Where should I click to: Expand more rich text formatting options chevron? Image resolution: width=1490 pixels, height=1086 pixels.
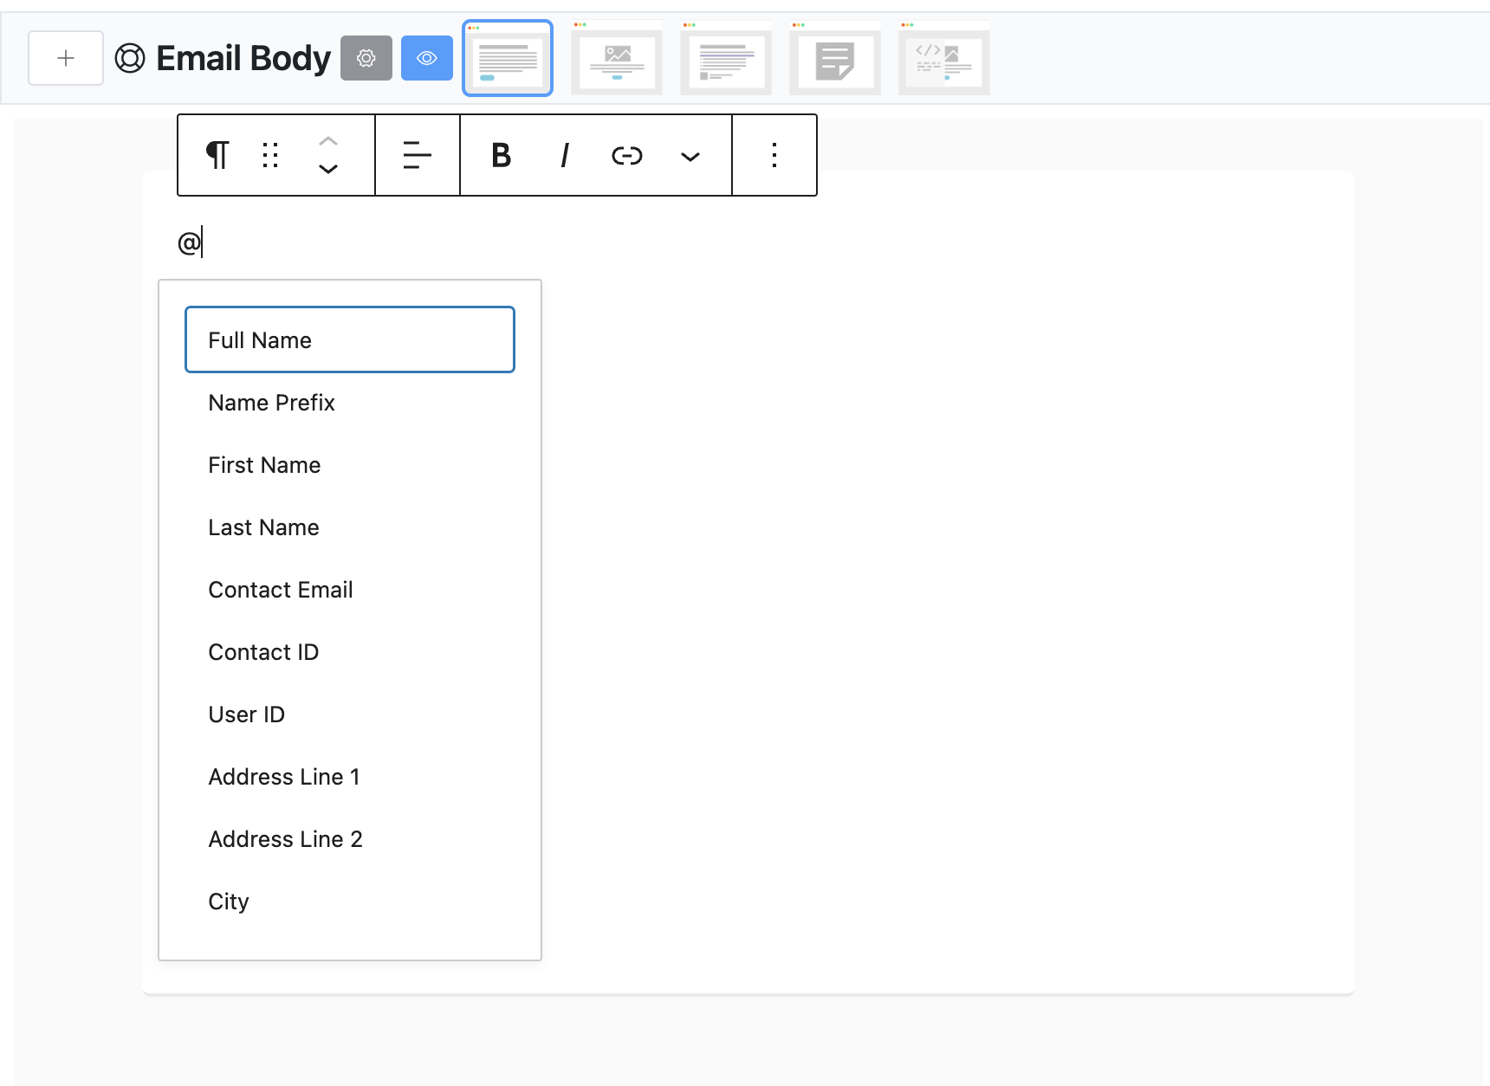pos(690,157)
